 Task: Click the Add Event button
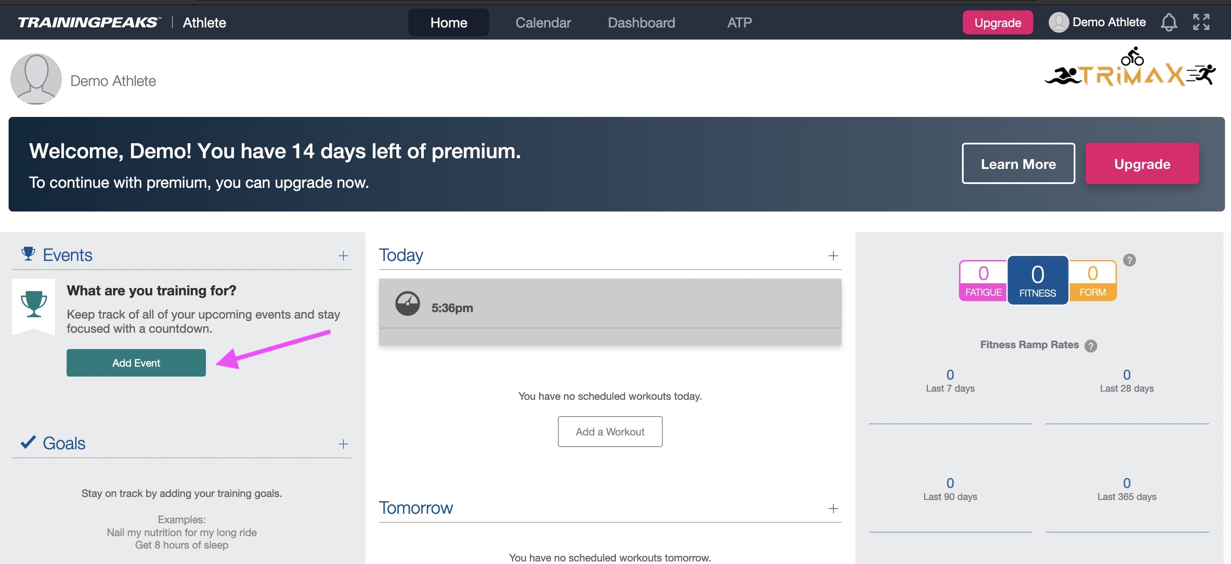pos(136,363)
